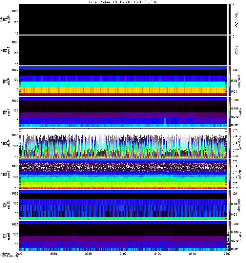246x263 pixels.
Task: Select the black thb fft scm3 panel
Action: tap(123, 50)
